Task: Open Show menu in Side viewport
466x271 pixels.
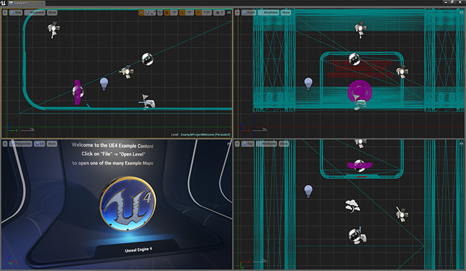Action: (x=52, y=12)
